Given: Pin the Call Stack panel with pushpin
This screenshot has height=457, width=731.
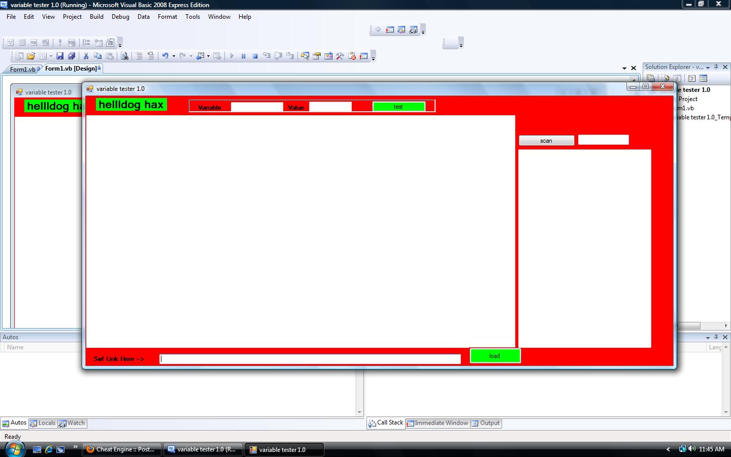Looking at the screenshot, I should (x=716, y=337).
